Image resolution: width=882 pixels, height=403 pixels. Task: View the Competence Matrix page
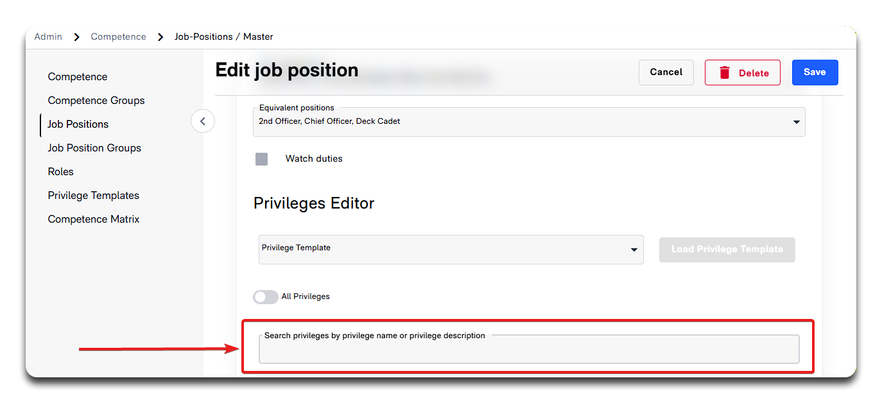(x=94, y=219)
